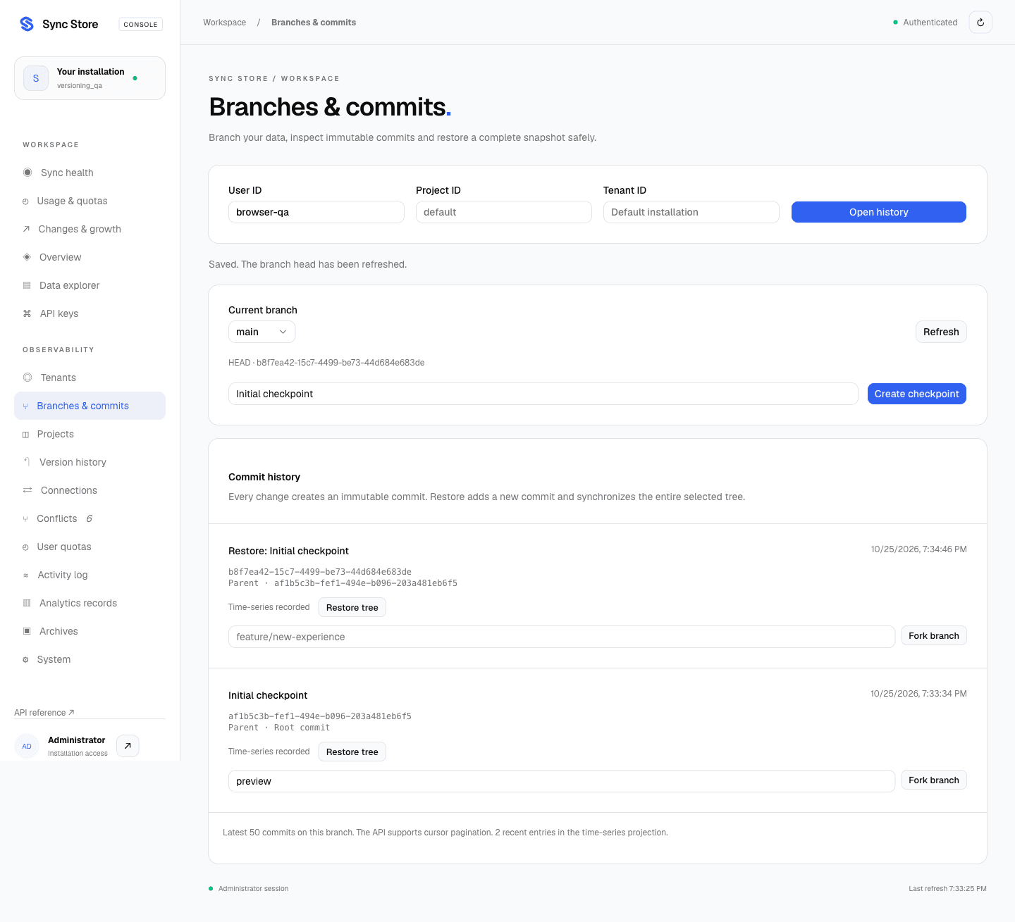Screen dimensions: 1015x922
Task: Click the CONSOLE badge
Action: (141, 25)
